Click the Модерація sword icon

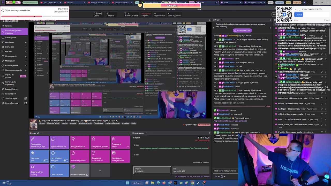pos(3,61)
